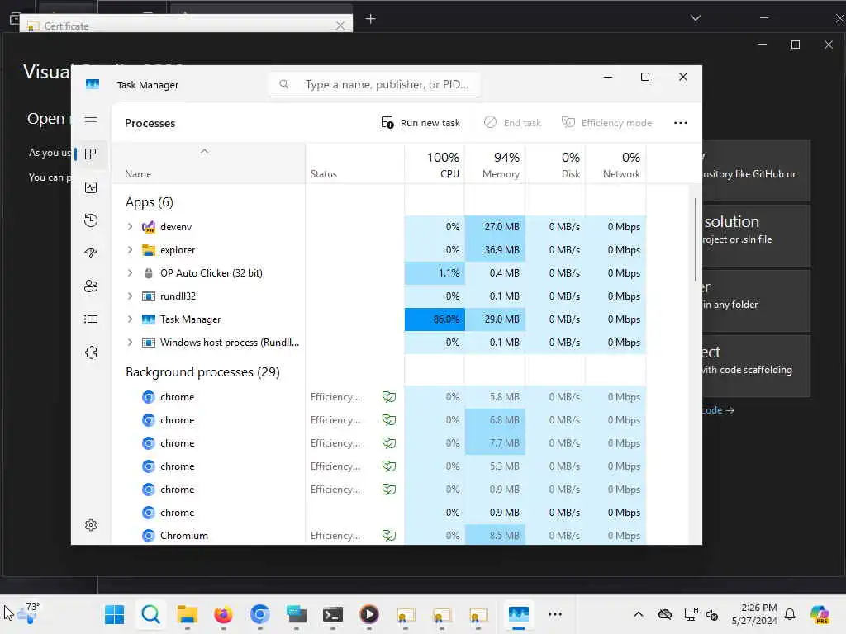Show taskbar overflow apps three-dot icon

(x=554, y=614)
